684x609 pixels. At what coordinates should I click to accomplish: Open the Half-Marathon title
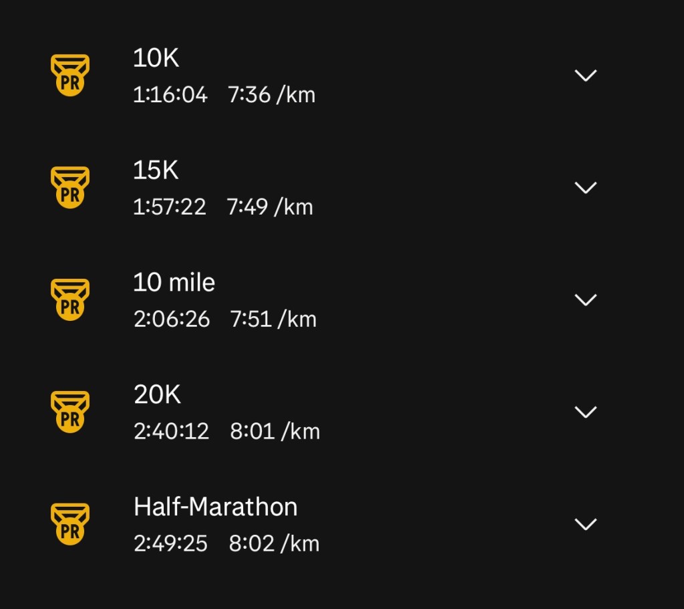pyautogui.click(x=215, y=507)
